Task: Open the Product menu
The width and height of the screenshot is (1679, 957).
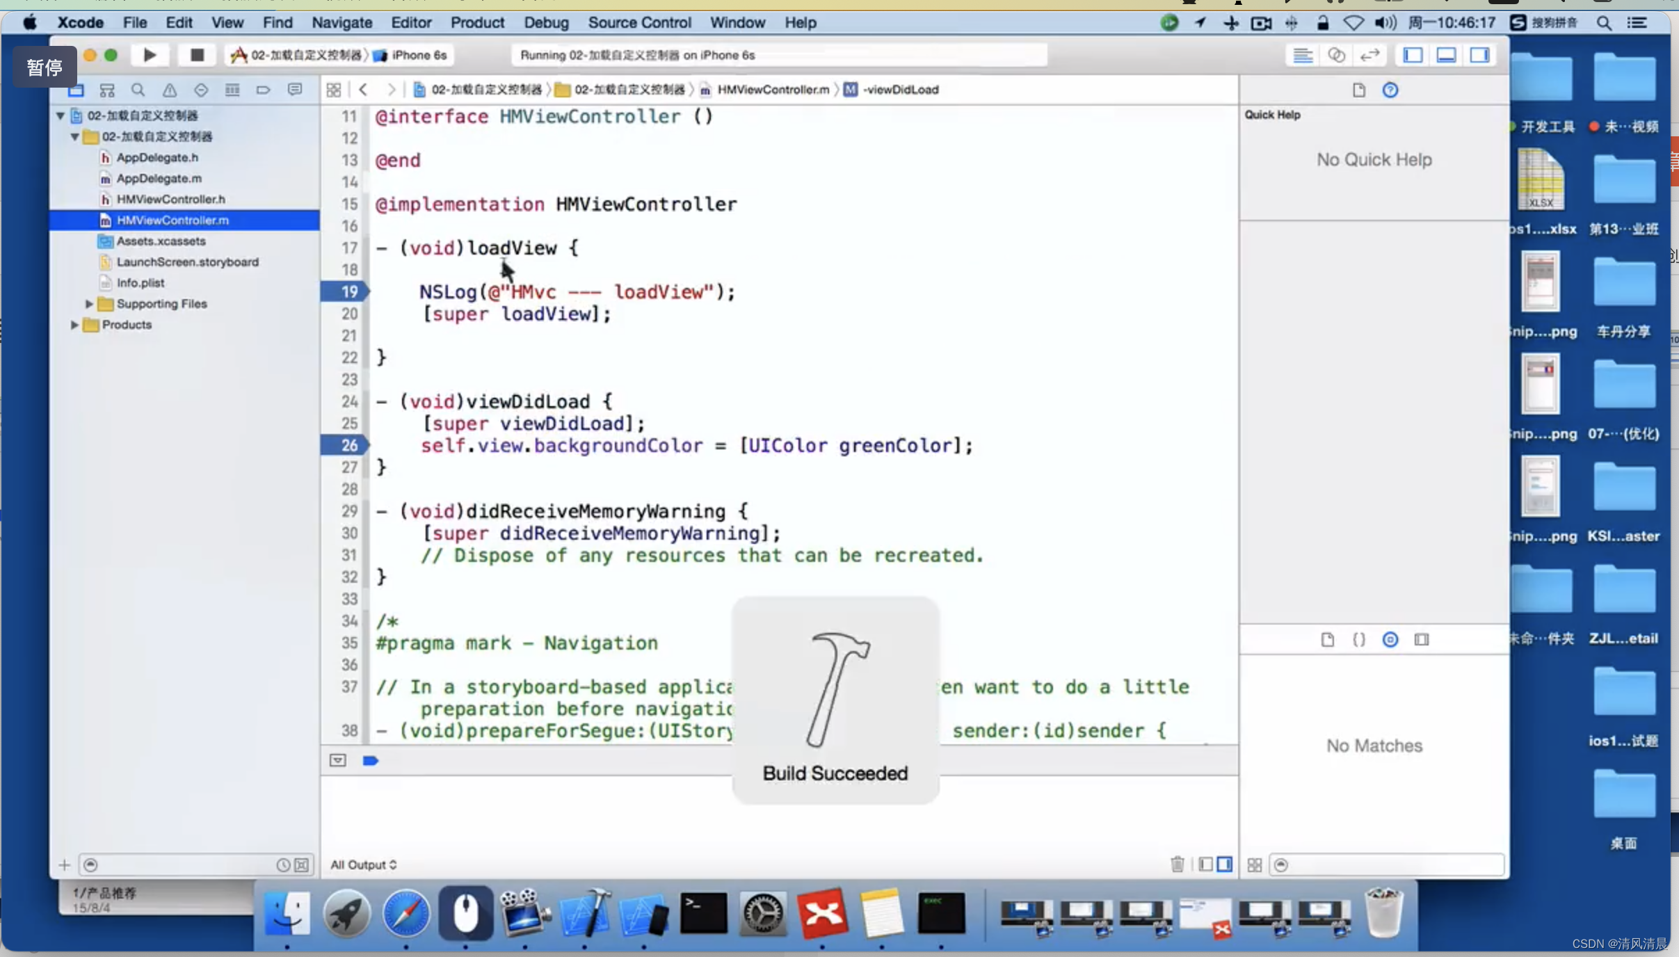Action: (x=477, y=22)
